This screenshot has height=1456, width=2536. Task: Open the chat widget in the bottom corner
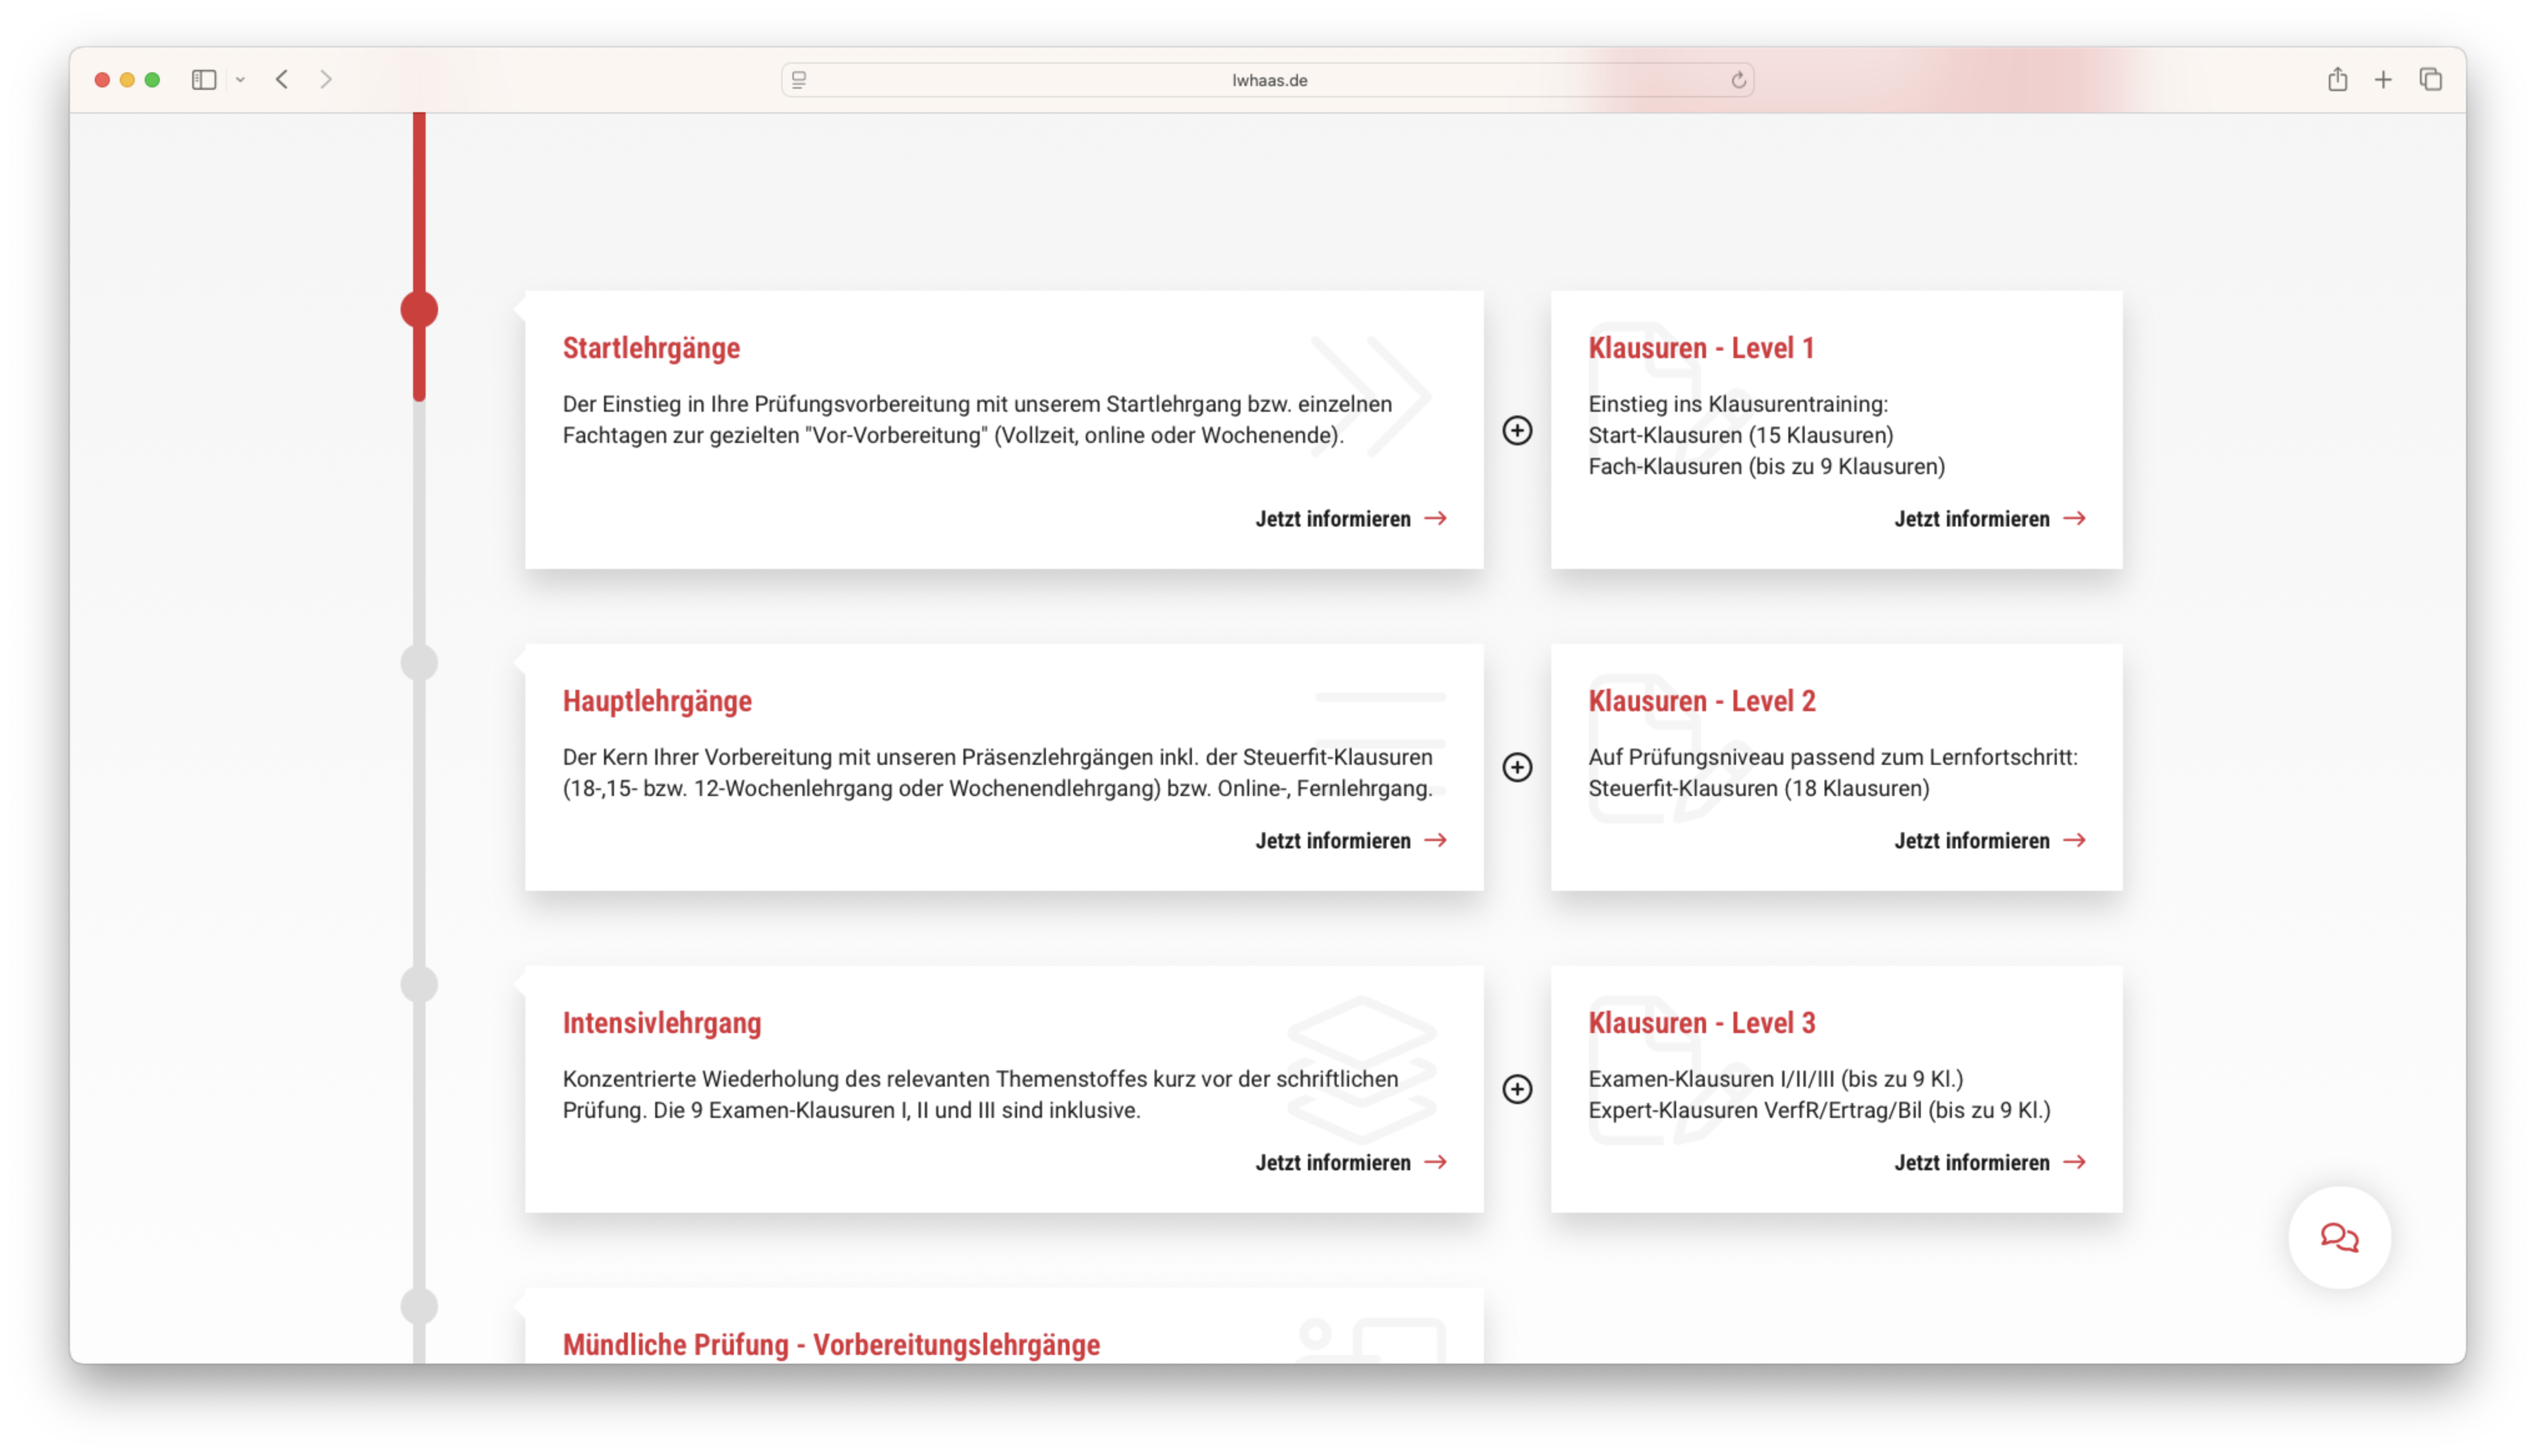pos(2339,1238)
